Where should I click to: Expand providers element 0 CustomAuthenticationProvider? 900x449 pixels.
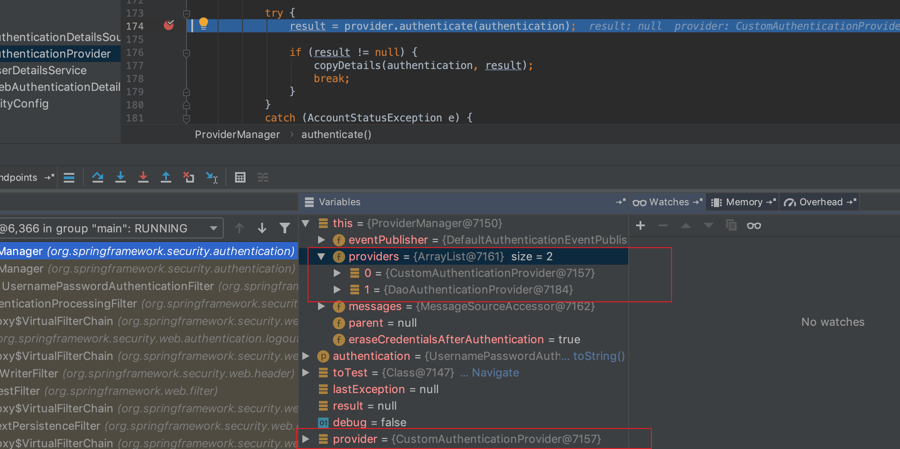point(337,273)
